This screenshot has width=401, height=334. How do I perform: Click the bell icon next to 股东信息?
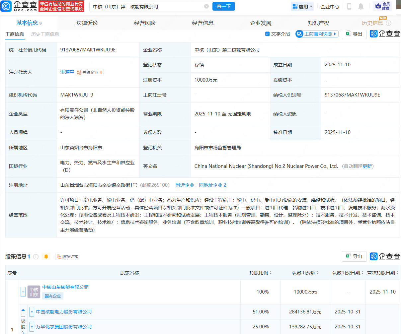point(46,256)
